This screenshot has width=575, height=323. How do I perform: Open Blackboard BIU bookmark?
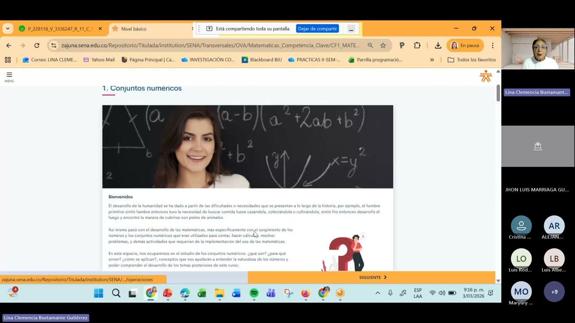coord(261,60)
